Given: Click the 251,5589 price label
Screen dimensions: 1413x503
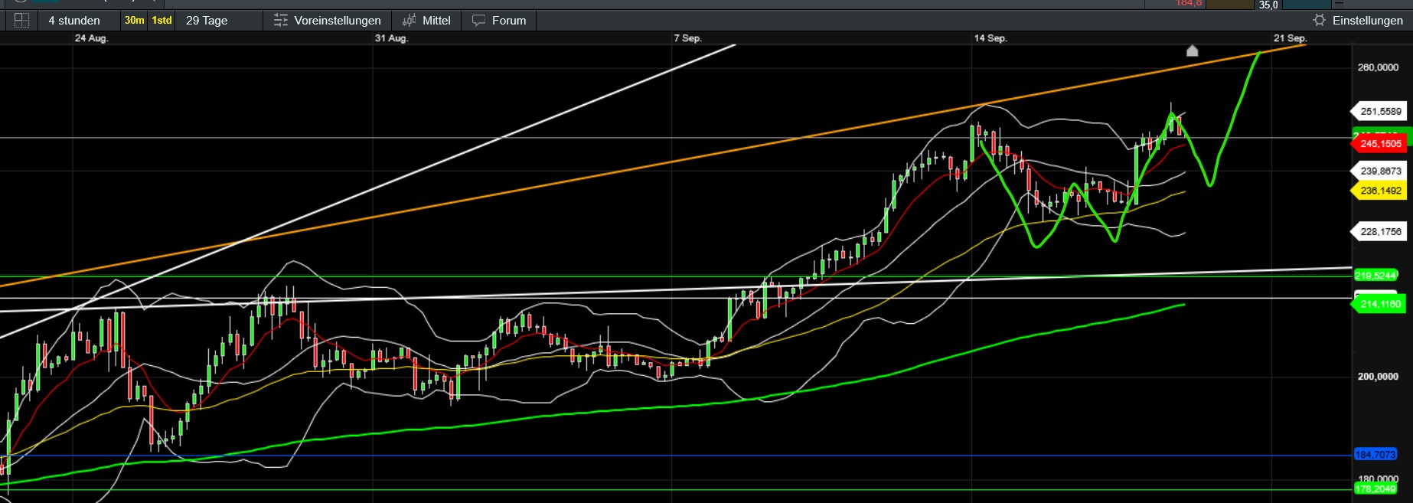Looking at the screenshot, I should point(1380,112).
